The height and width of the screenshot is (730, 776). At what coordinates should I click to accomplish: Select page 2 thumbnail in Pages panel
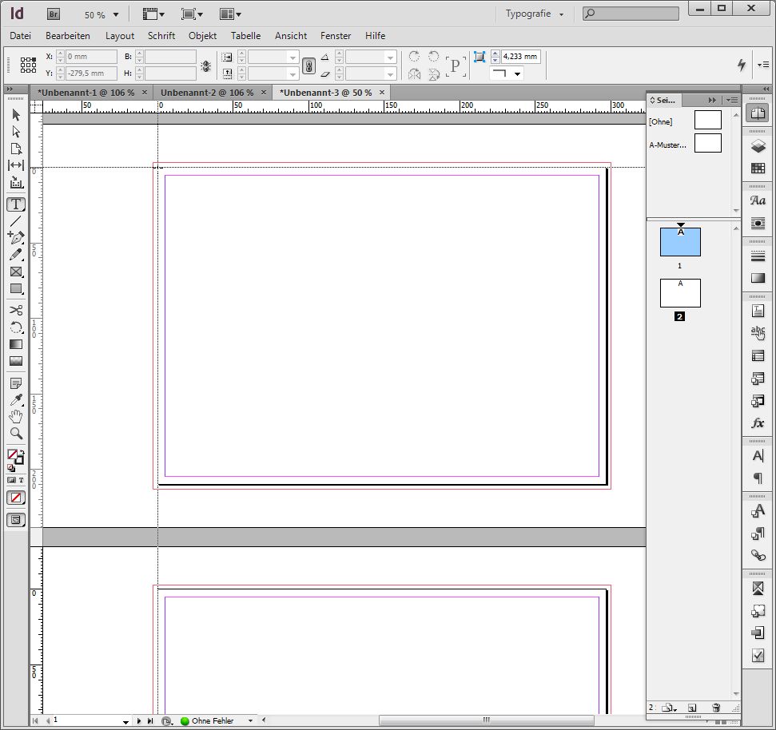click(680, 293)
